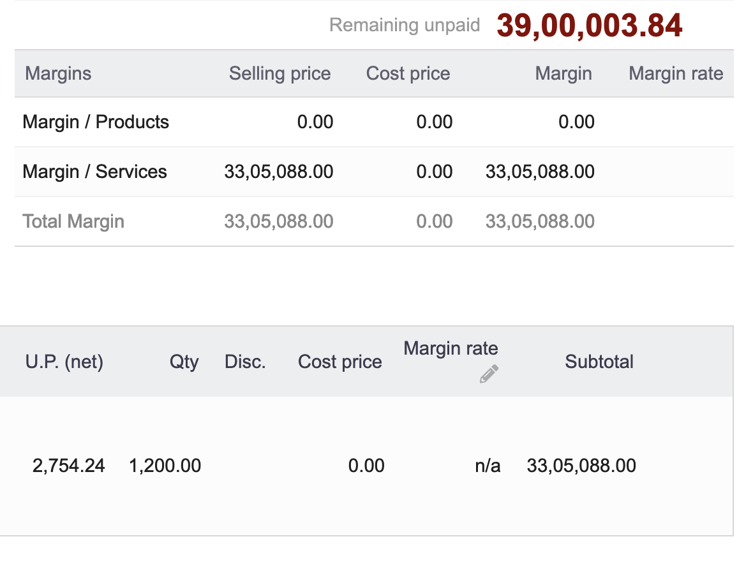Click the Margins column header
The height and width of the screenshot is (583, 753).
(x=58, y=73)
